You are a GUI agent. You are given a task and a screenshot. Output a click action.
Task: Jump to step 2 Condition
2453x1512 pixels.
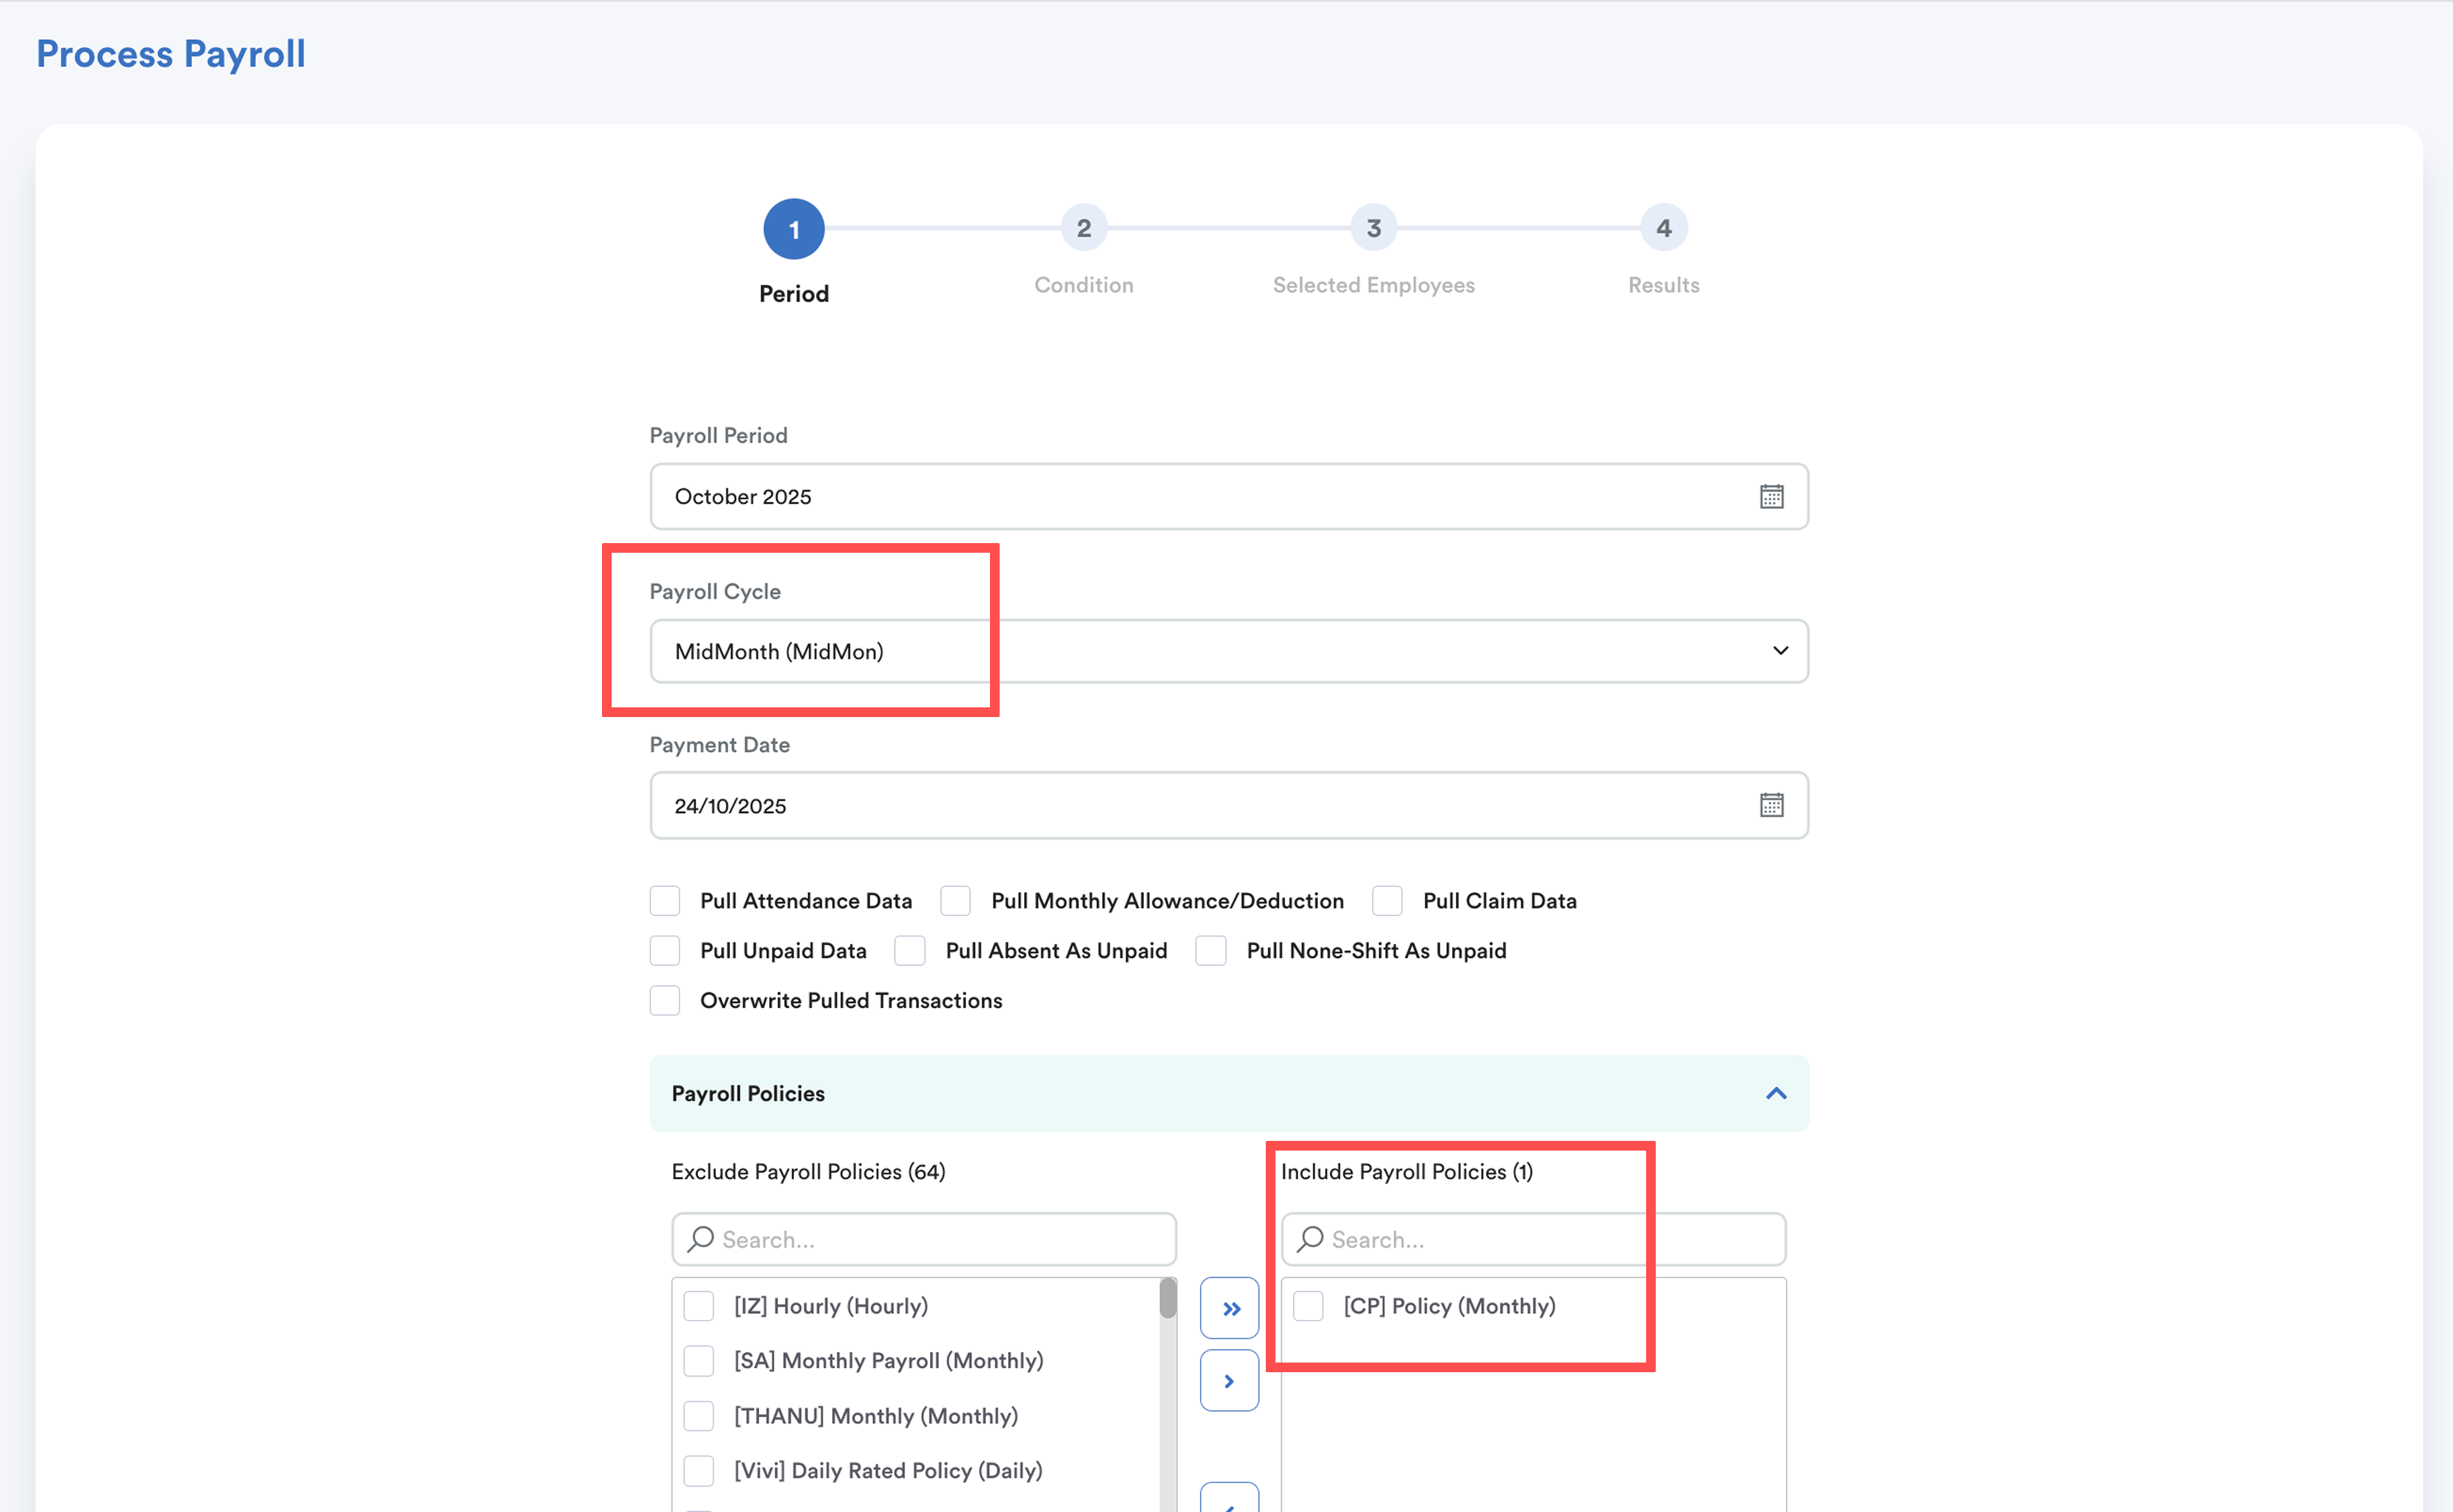point(1083,229)
